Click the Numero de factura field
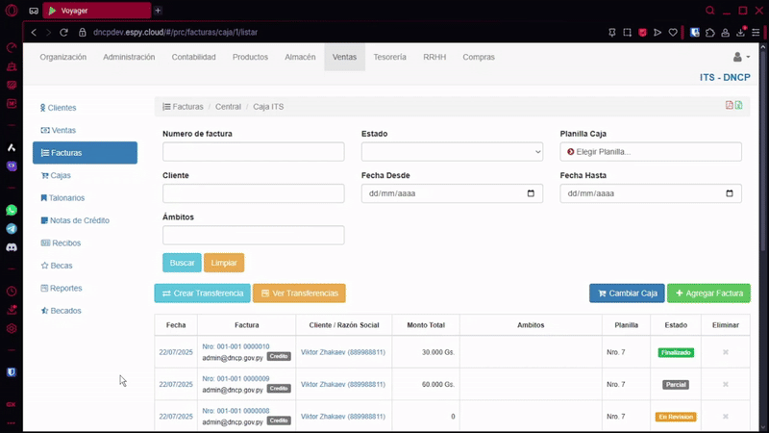 coord(253,152)
